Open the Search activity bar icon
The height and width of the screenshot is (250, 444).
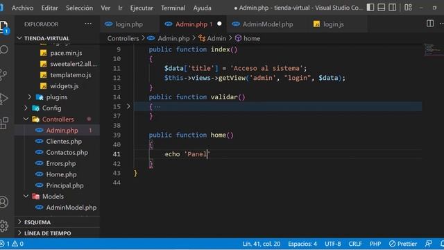[x=4, y=50]
